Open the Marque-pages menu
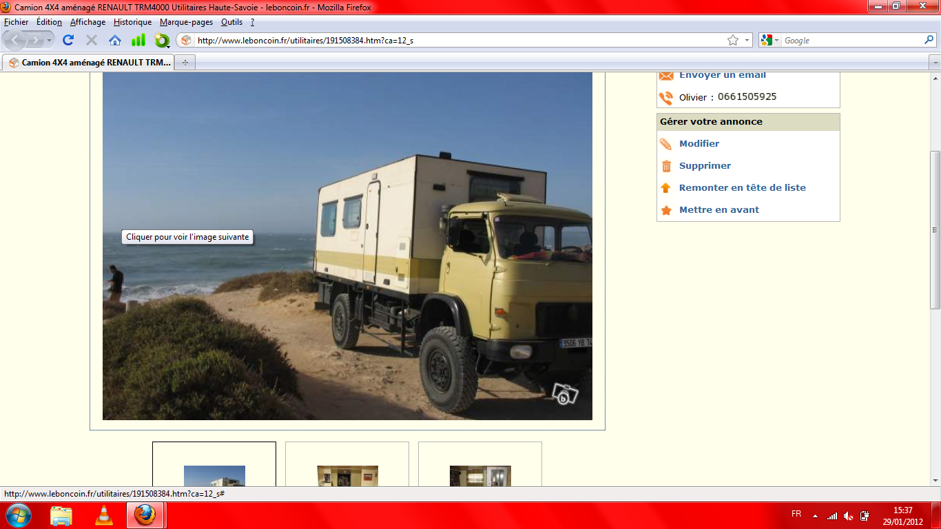This screenshot has height=529, width=941. coord(186,22)
